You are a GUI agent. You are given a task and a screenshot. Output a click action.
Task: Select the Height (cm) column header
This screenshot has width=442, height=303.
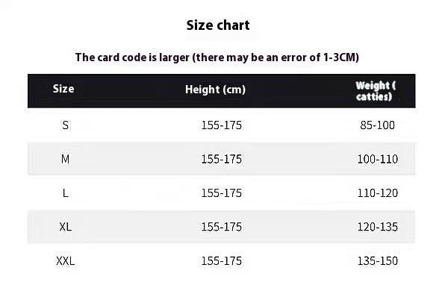[215, 90]
